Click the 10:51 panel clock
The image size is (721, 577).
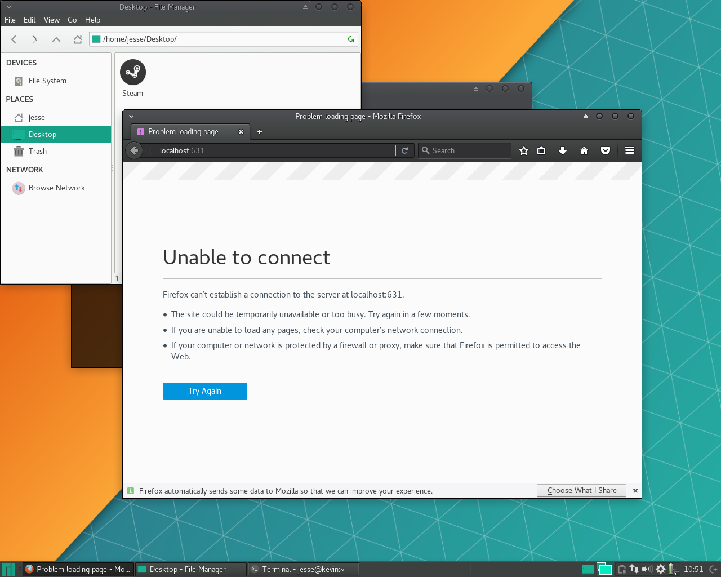(x=693, y=569)
